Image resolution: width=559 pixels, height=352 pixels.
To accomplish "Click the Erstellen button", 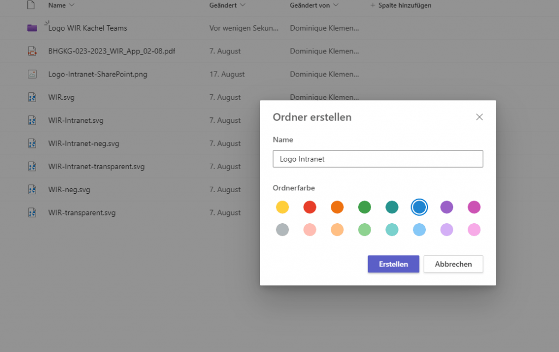I will click(x=393, y=264).
